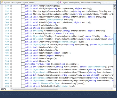117x98 pixels.
Task: Expand the outlining node at line 480
Action: (11, 50)
